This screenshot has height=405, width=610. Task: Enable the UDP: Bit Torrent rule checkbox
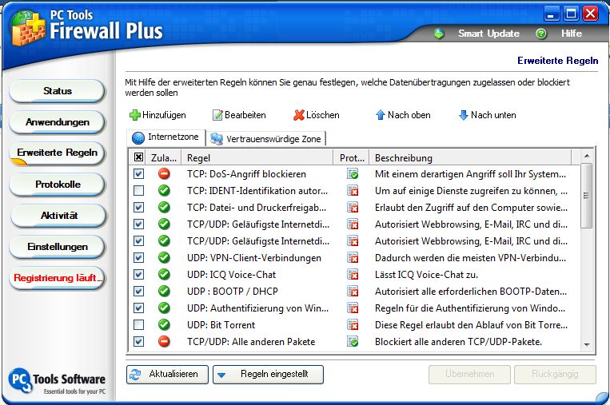138,324
